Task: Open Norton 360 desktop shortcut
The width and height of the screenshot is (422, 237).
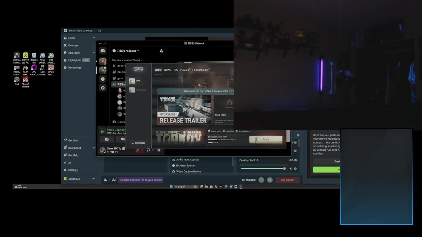Action: (25, 58)
